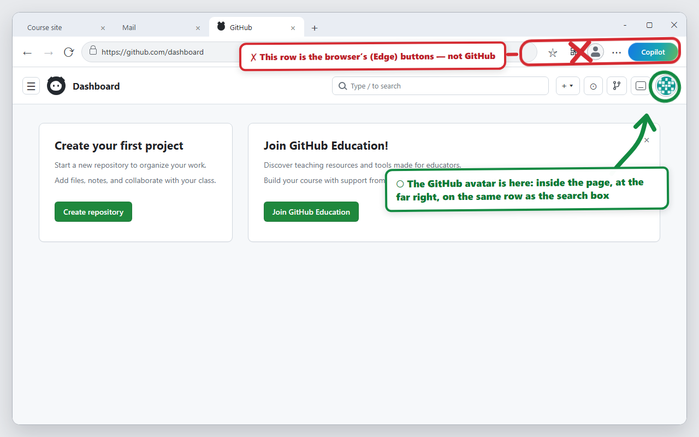Click the GitHub Octocat logo in header
This screenshot has width=699, height=437.
(x=56, y=86)
